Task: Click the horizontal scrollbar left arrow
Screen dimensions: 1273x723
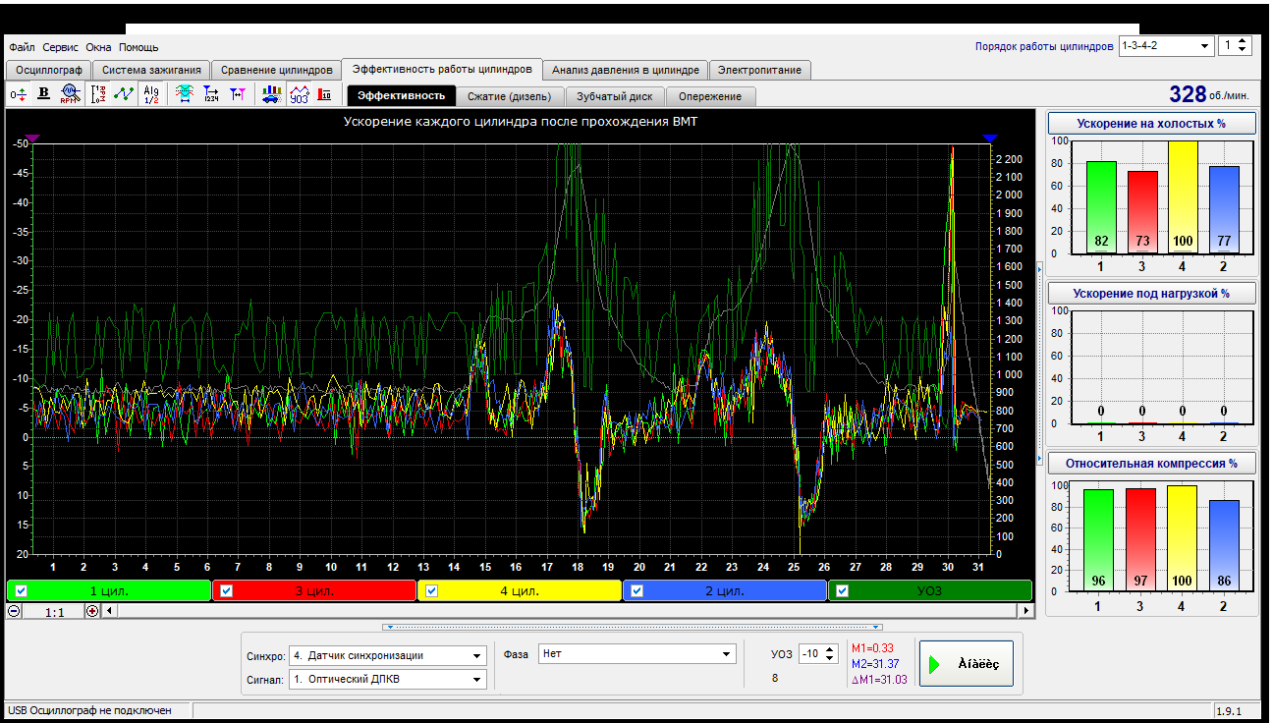Action: click(x=109, y=611)
